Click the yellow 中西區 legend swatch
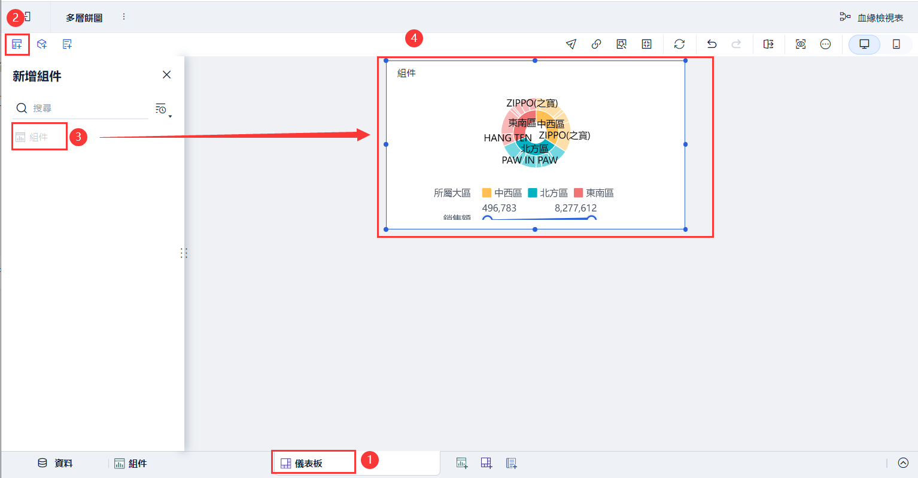Screen dimensions: 918x478 (487, 193)
